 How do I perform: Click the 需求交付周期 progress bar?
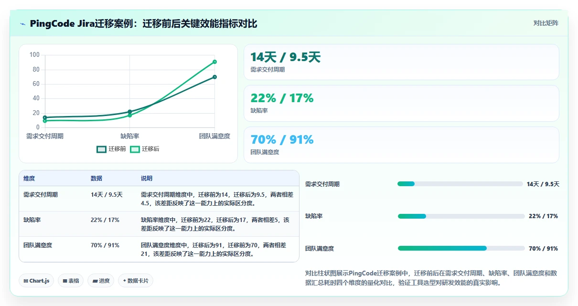point(460,184)
